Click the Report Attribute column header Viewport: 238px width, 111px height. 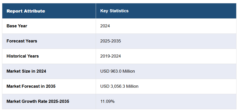point(26,11)
